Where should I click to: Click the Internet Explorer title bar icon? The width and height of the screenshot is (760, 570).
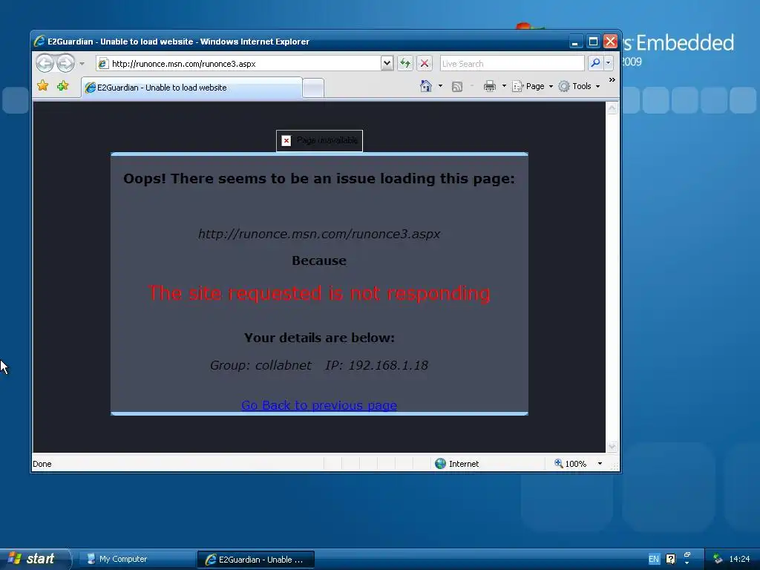[39, 42]
